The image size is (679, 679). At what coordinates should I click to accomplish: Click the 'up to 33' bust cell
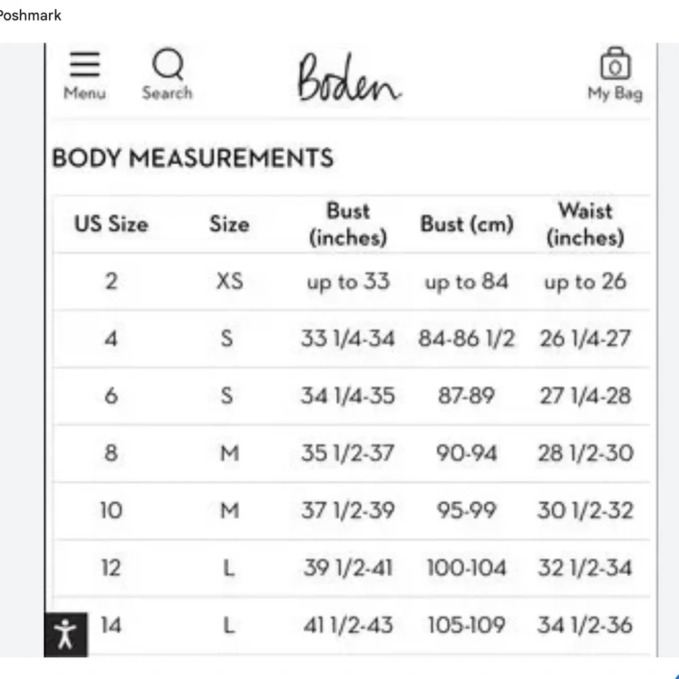(x=348, y=281)
